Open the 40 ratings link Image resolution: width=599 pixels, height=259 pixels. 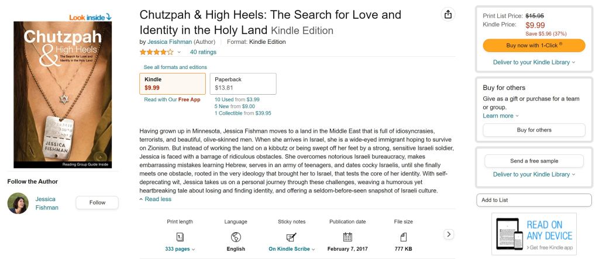(x=203, y=52)
